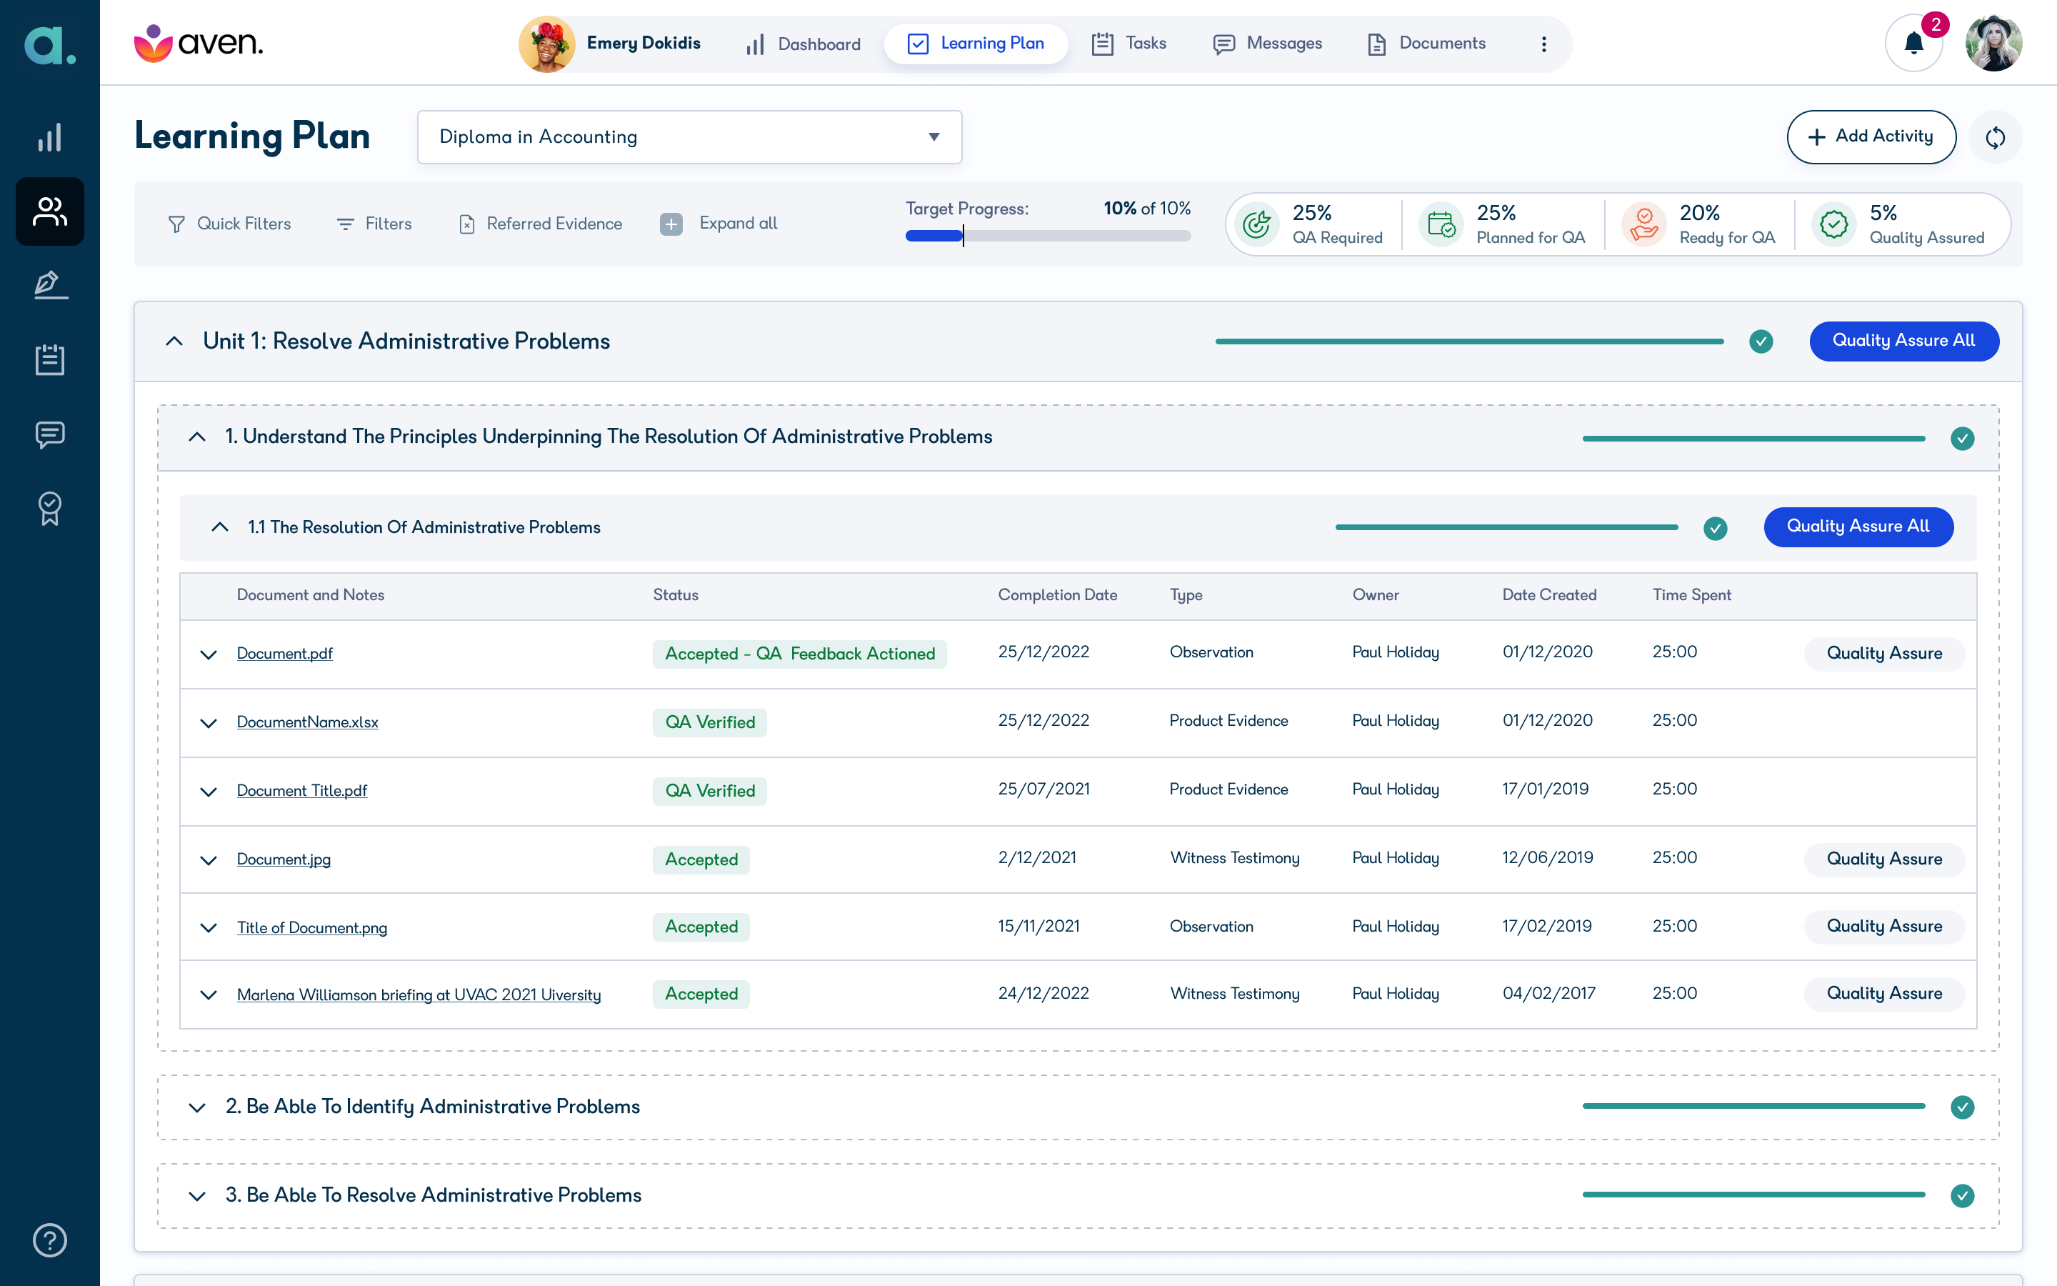Open the DocumentName.xlsx link
Viewport: 2057px width, 1286px height.
click(x=307, y=722)
